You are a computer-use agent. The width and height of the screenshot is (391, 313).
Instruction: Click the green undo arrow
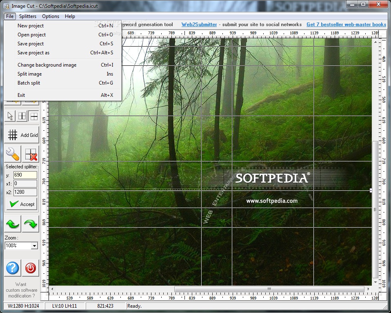(x=13, y=224)
